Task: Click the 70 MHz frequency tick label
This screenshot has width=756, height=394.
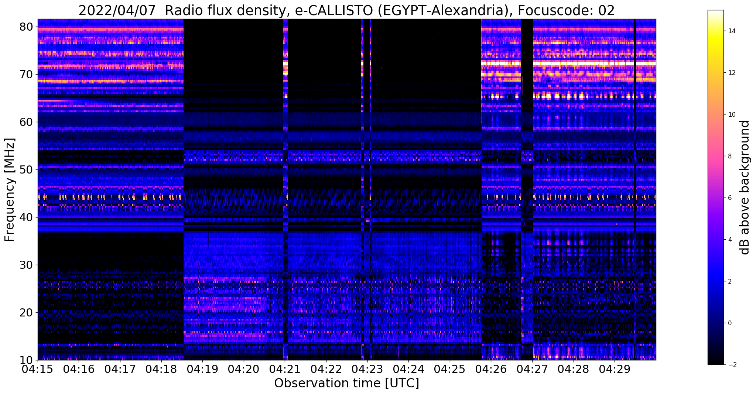Action: coord(27,74)
